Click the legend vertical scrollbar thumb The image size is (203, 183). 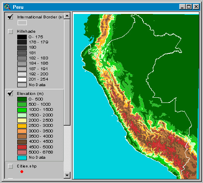point(67,72)
